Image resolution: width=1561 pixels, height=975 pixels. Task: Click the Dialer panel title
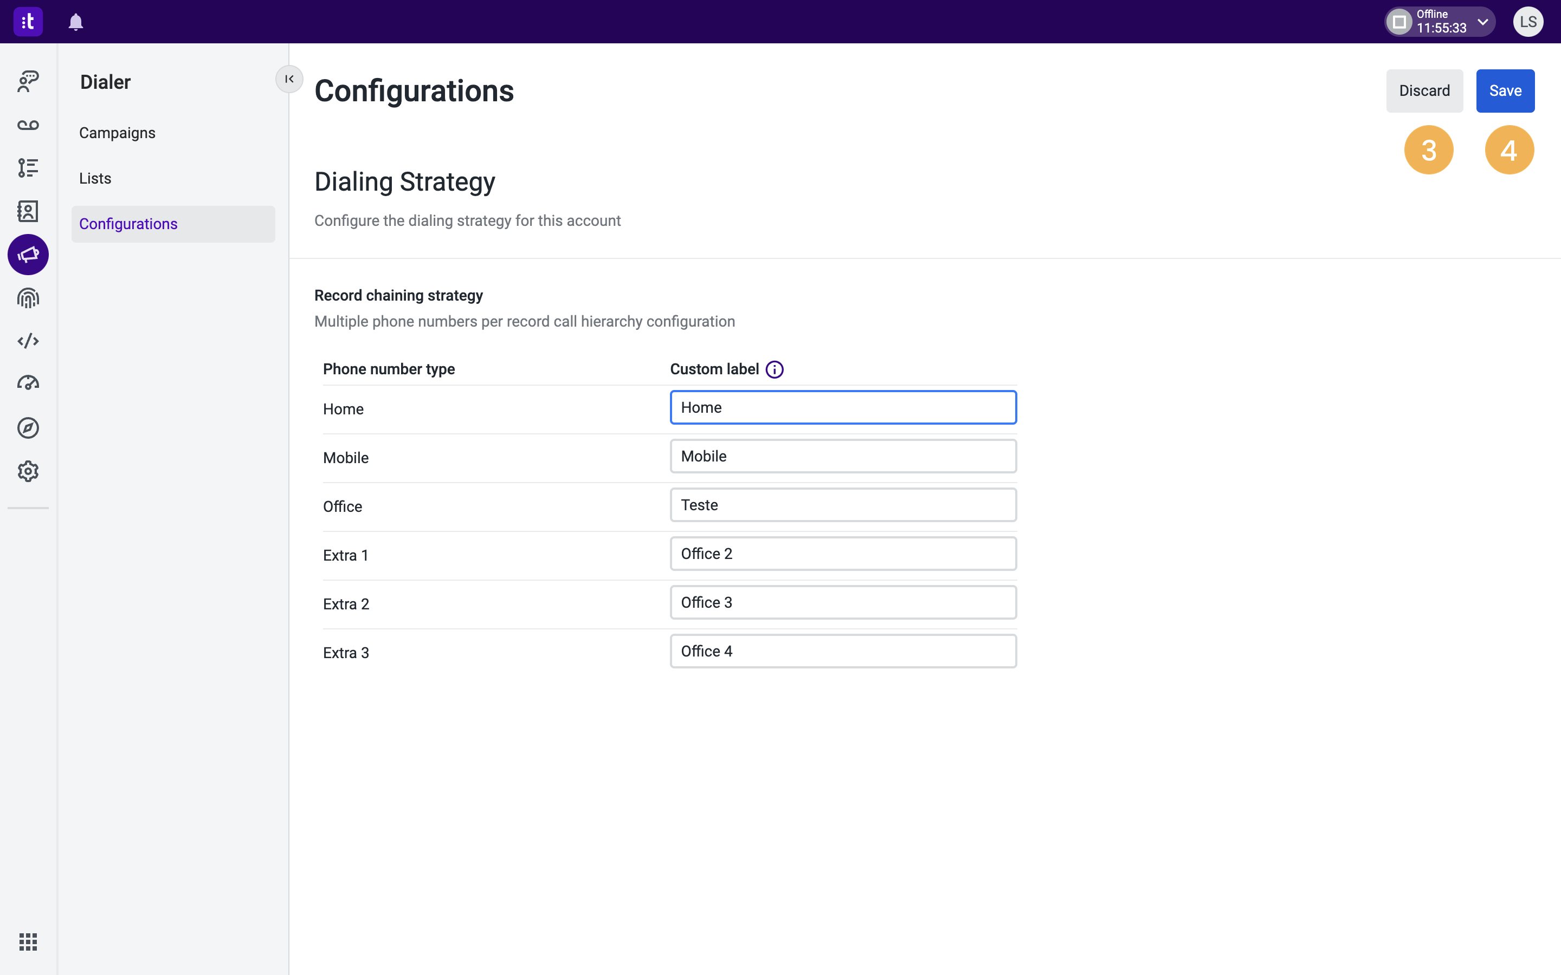click(105, 82)
